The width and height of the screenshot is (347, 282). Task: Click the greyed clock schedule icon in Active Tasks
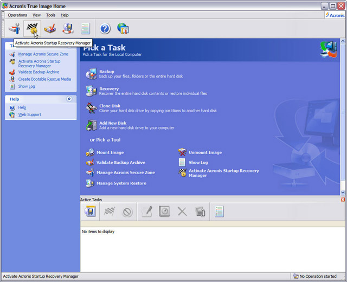click(x=164, y=211)
